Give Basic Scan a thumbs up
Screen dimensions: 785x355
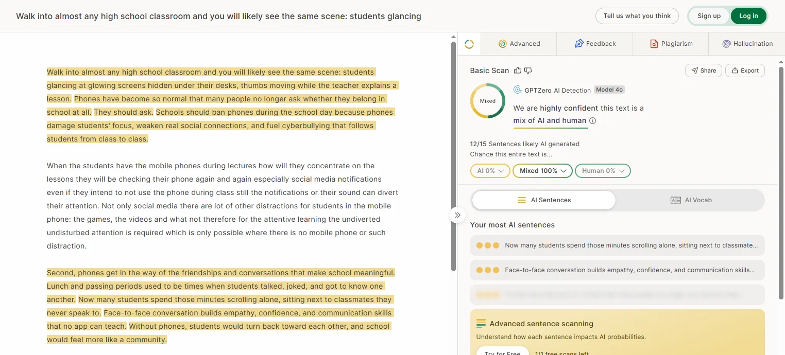tap(518, 70)
